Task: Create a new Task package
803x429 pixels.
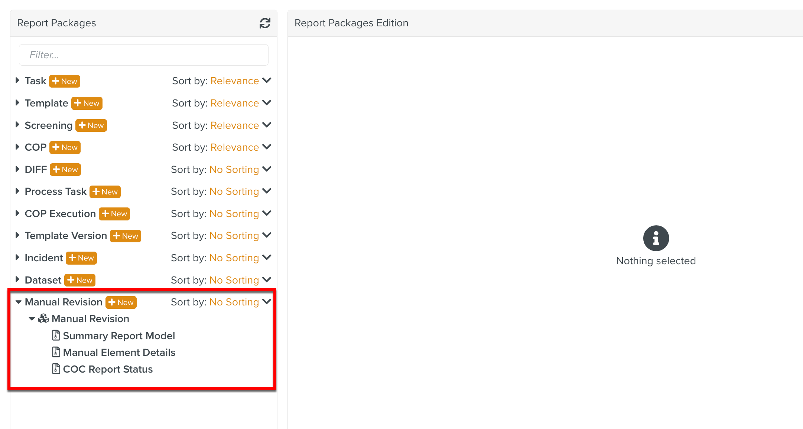Action: (x=65, y=81)
